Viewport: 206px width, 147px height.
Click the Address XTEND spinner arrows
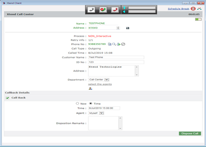[118, 28]
